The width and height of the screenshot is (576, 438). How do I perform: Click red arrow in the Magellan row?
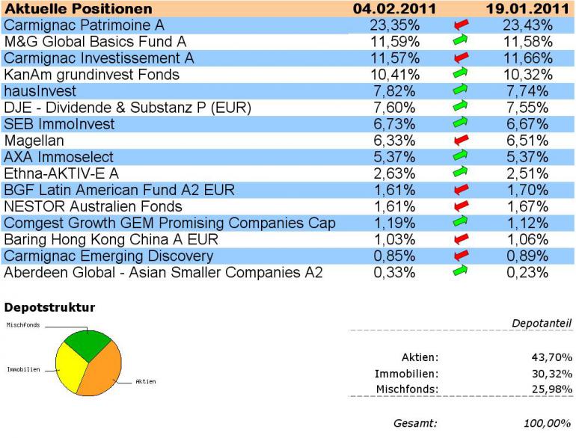pos(461,140)
